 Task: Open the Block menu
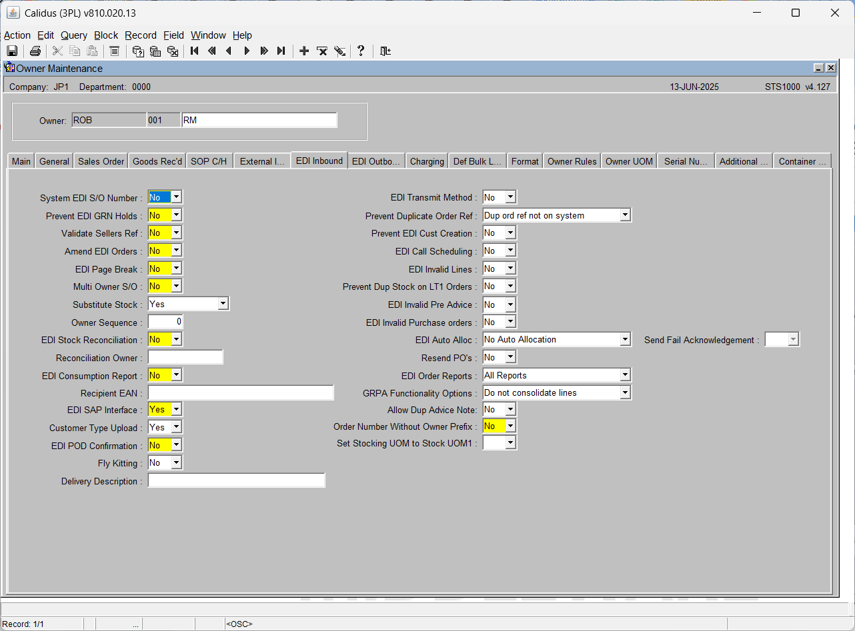(106, 35)
